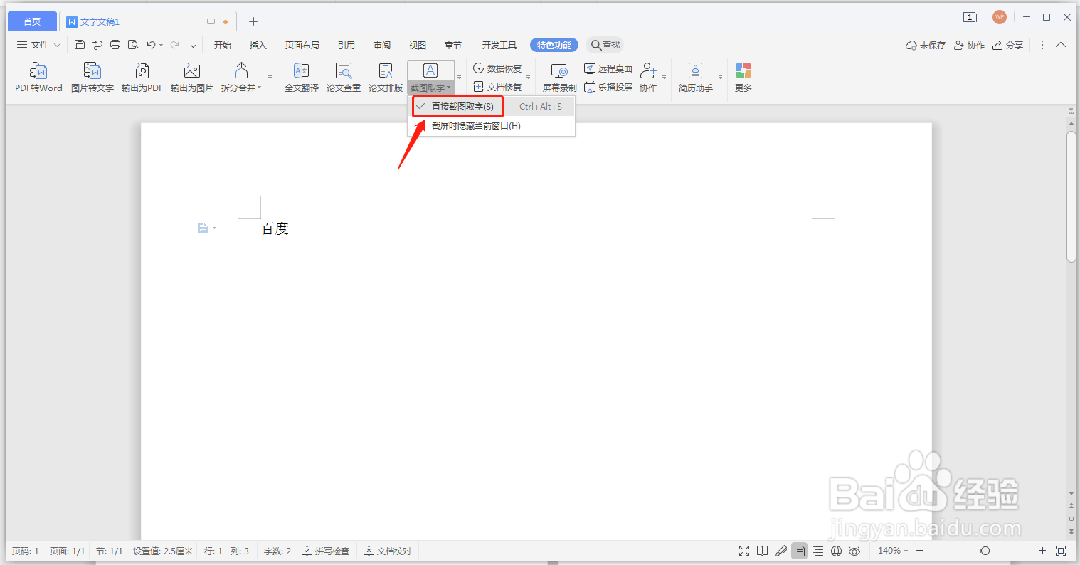Launch the 全文翻译 translation tool
Image resolution: width=1080 pixels, height=565 pixels.
[x=301, y=77]
